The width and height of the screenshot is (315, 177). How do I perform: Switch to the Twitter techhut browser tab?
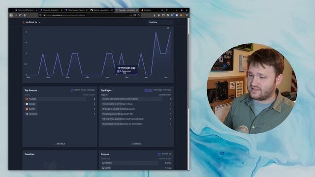tap(26, 10)
